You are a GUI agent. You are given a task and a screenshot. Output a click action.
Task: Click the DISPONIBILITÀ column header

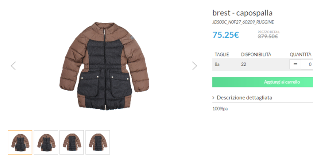point(256,54)
